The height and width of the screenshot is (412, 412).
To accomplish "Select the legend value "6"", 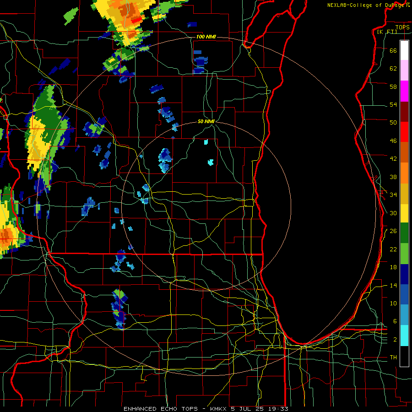I will coord(395,321).
